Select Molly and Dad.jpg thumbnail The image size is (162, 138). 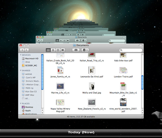pyautogui.click(x=92, y=86)
